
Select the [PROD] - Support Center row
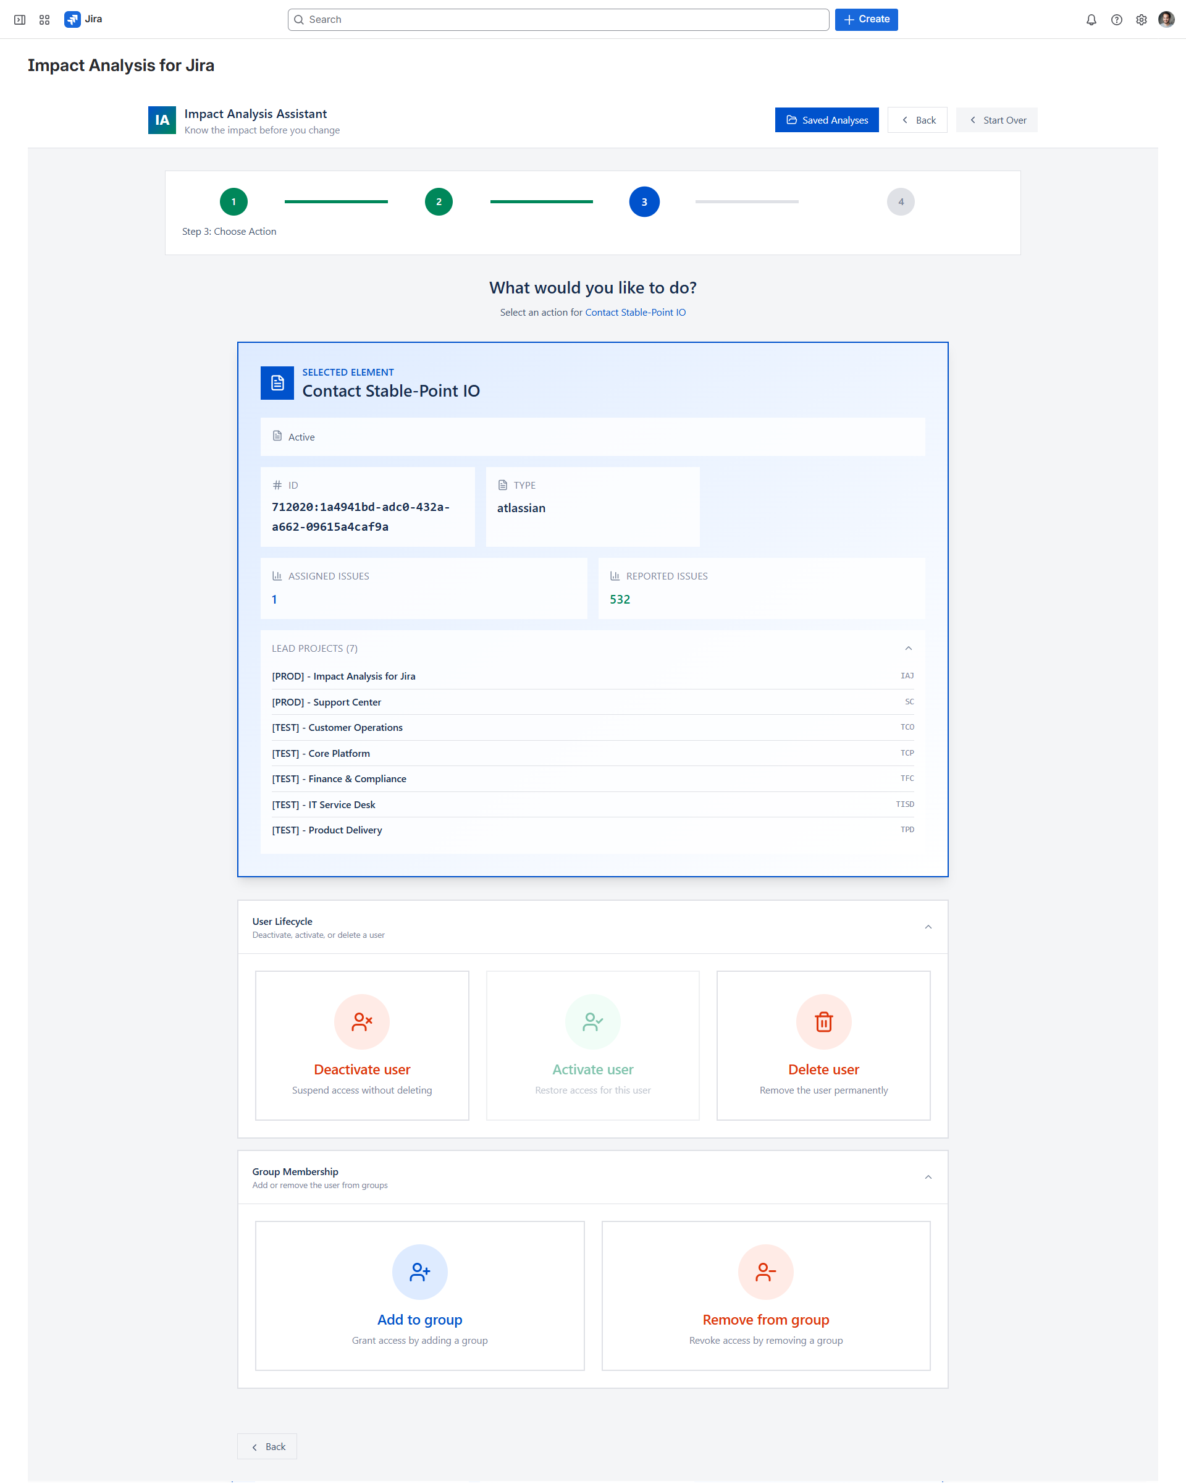592,702
